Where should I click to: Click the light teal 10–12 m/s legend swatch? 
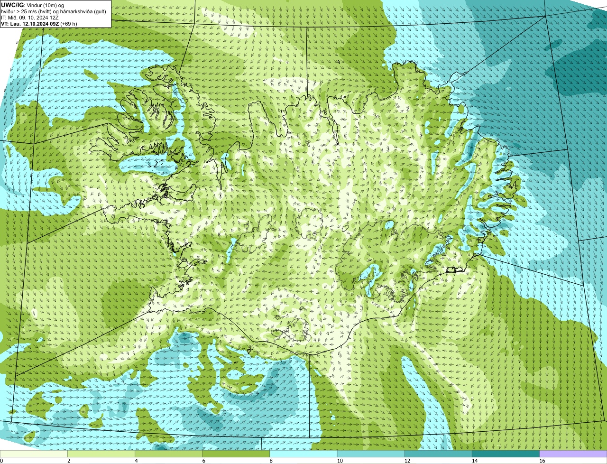coord(371,454)
